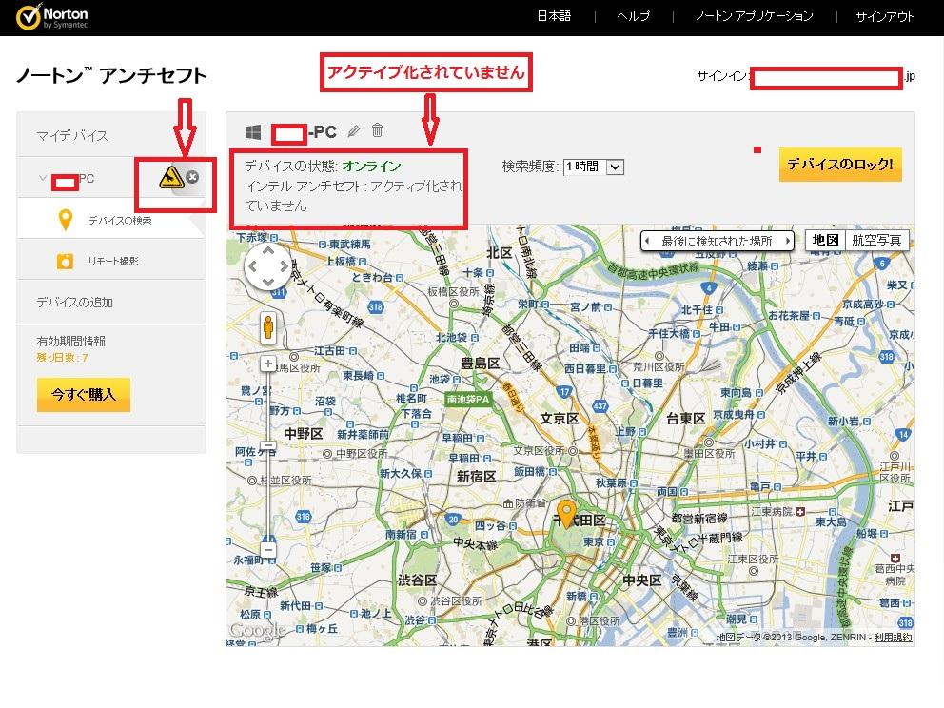Click the orange device marker on the map

[566, 514]
